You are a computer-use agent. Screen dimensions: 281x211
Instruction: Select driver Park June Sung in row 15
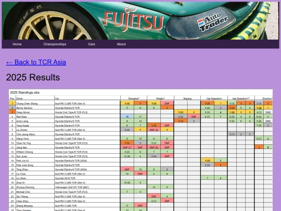pyautogui.click(x=25, y=165)
